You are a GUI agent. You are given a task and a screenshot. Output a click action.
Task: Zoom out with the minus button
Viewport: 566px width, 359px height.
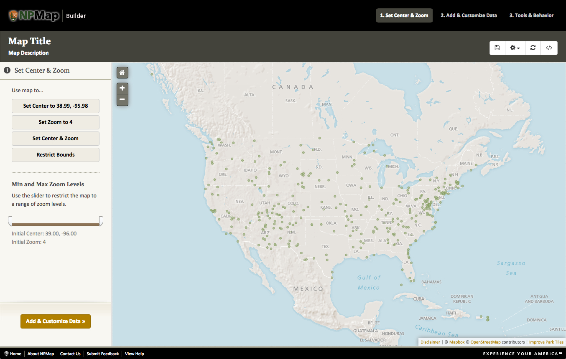(x=122, y=99)
